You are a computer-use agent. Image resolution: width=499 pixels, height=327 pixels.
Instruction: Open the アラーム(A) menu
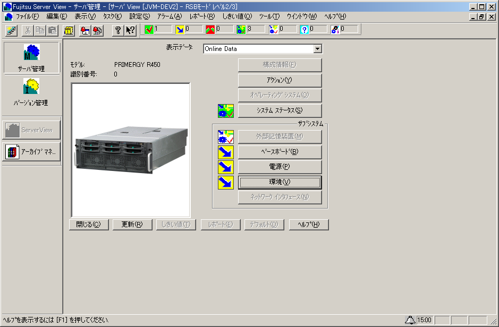coord(170,16)
